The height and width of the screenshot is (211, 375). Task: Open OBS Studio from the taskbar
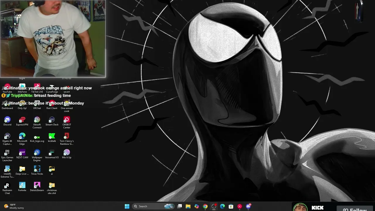click(214, 206)
